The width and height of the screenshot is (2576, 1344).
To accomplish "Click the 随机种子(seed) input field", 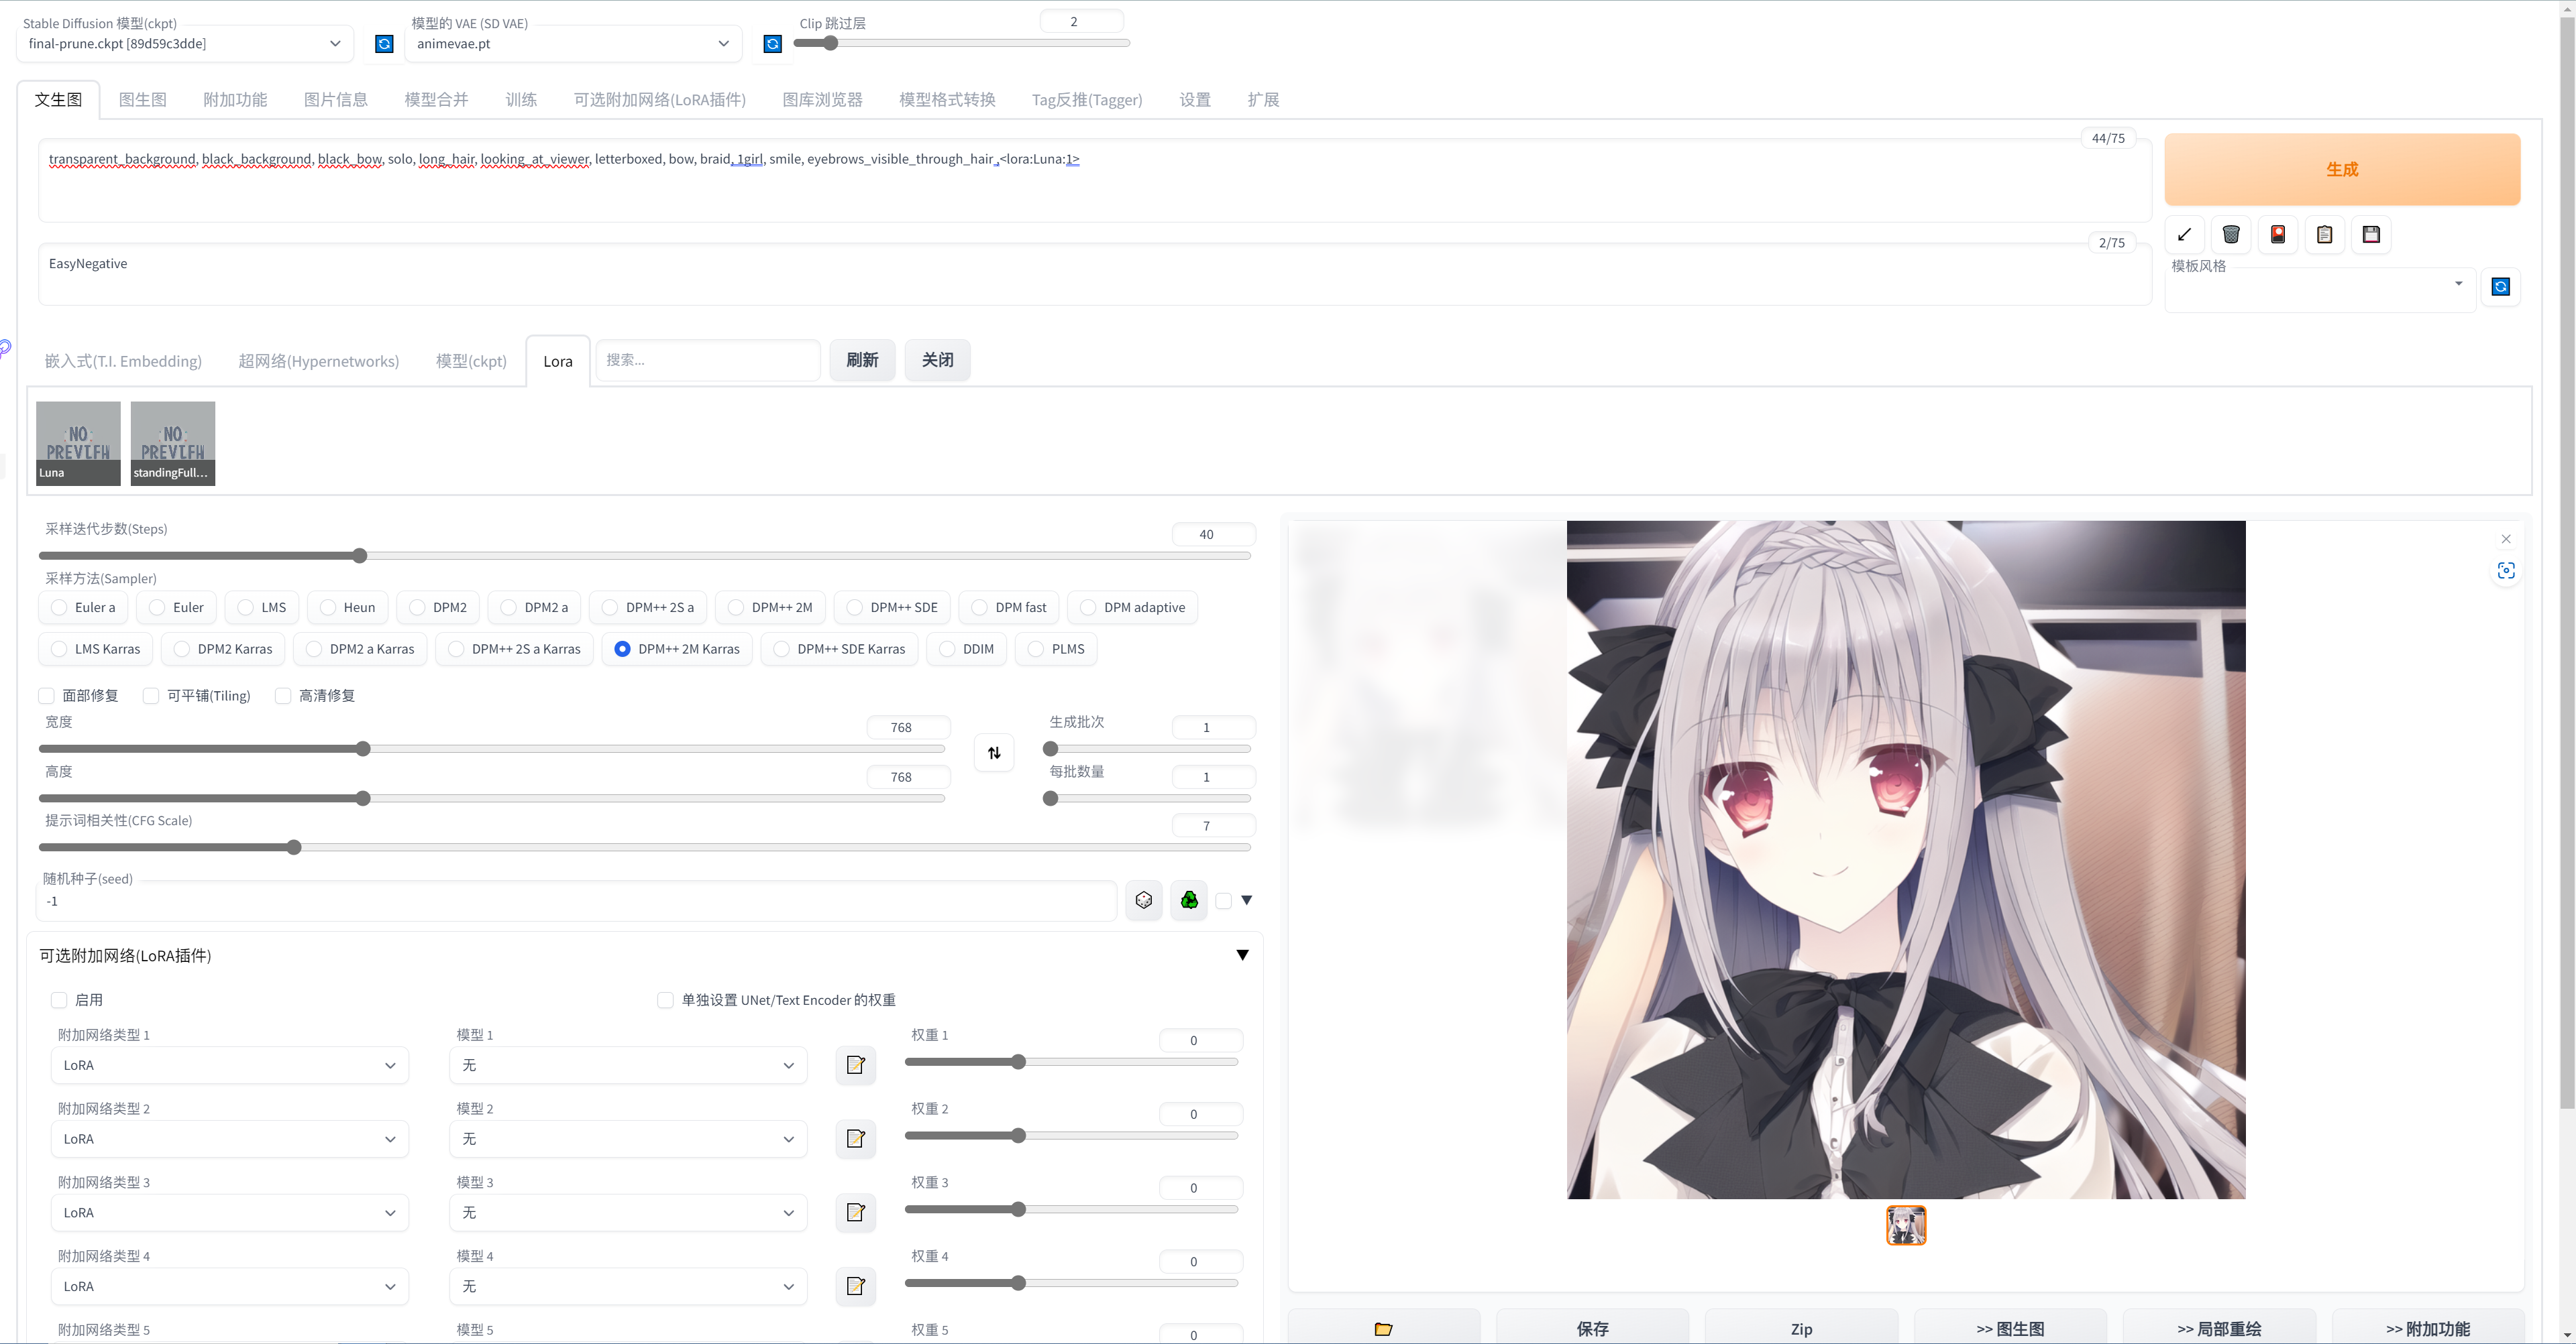I will [578, 902].
